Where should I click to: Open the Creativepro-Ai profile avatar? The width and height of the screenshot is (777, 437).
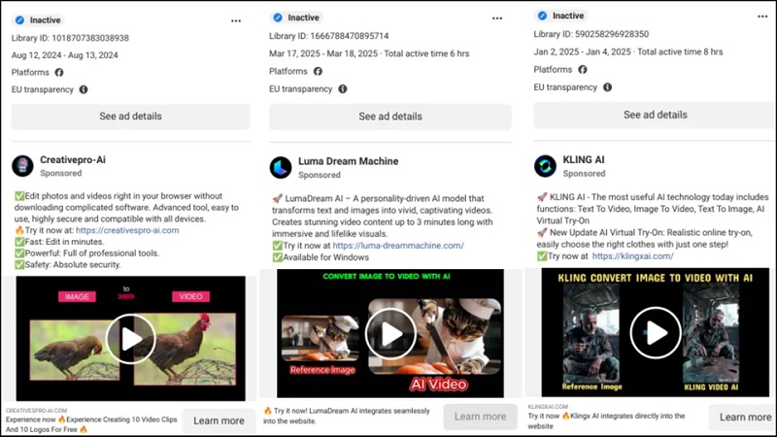pyautogui.click(x=22, y=166)
